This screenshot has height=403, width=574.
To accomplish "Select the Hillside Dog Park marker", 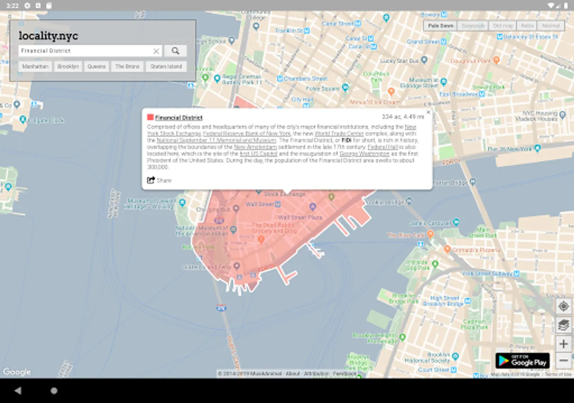I will pyautogui.click(x=435, y=264).
